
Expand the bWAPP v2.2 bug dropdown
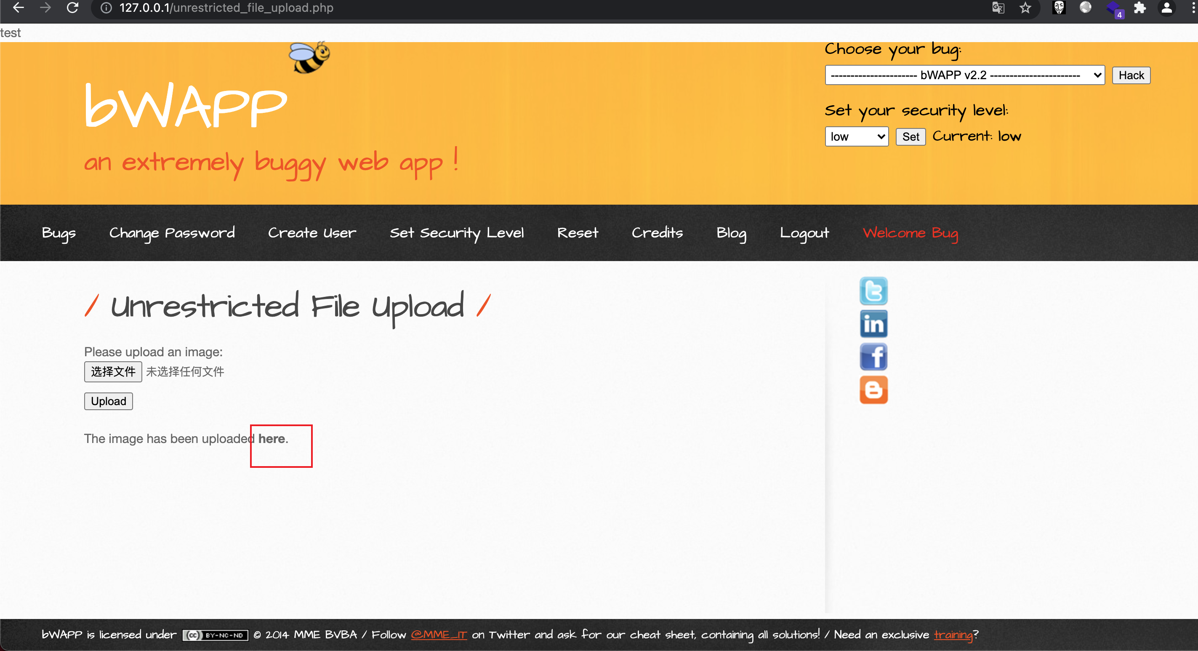[964, 75]
